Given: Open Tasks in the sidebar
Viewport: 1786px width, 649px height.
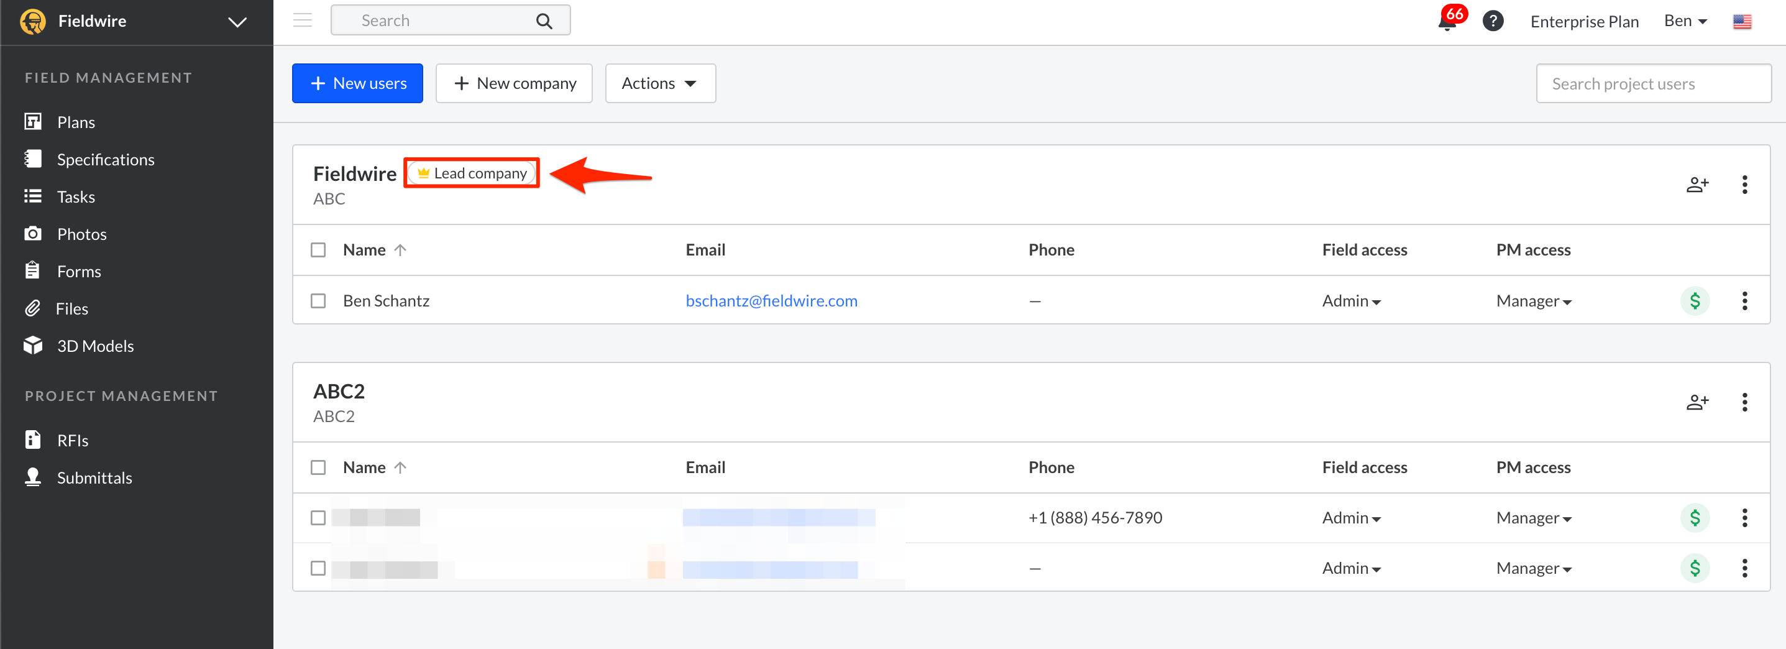Looking at the screenshot, I should point(76,197).
